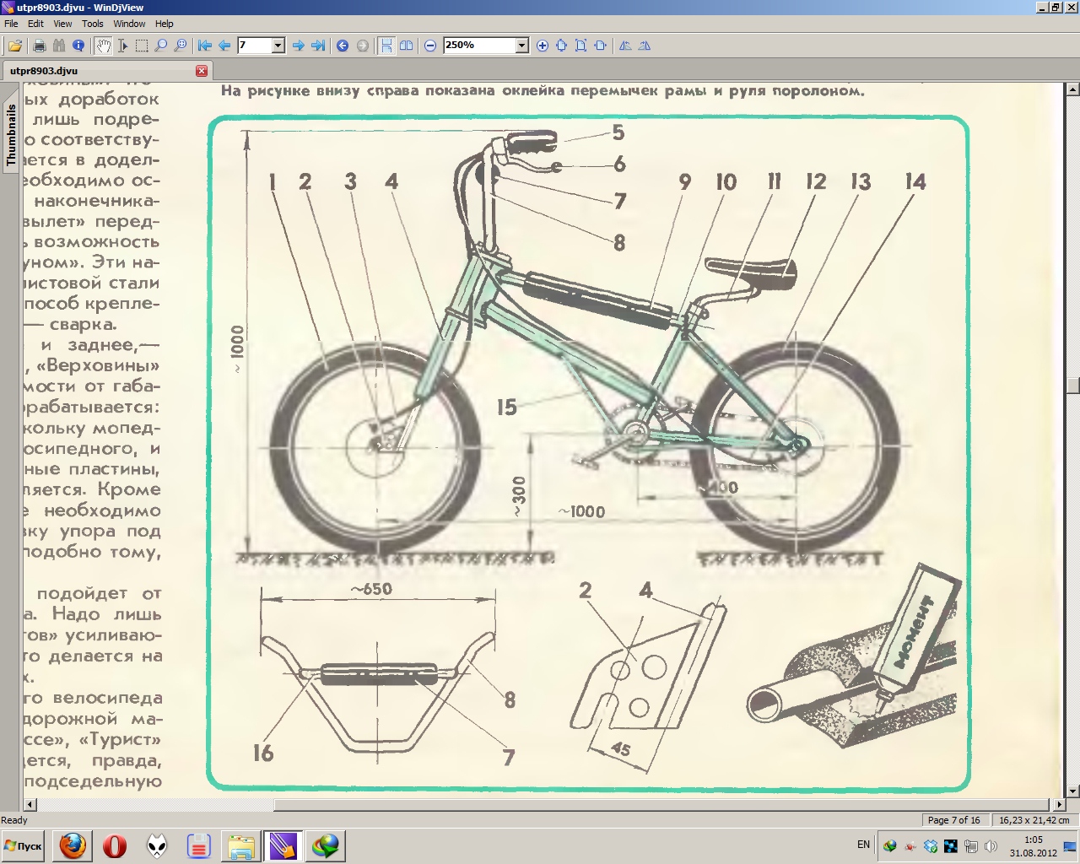The image size is (1080, 864).
Task: Click the Open file folder icon
Action: point(15,46)
